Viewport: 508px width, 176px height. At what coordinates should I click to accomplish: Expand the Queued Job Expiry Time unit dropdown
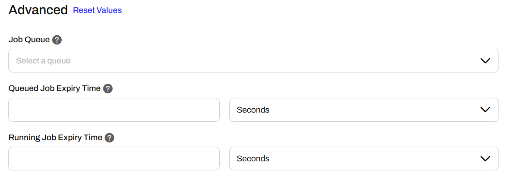tap(364, 110)
